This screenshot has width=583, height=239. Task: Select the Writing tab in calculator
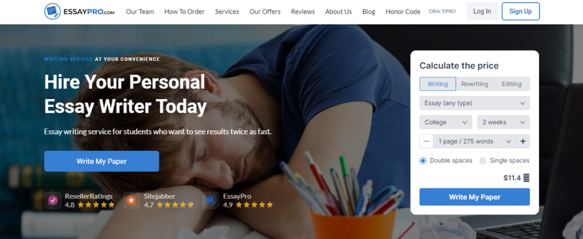tap(438, 84)
